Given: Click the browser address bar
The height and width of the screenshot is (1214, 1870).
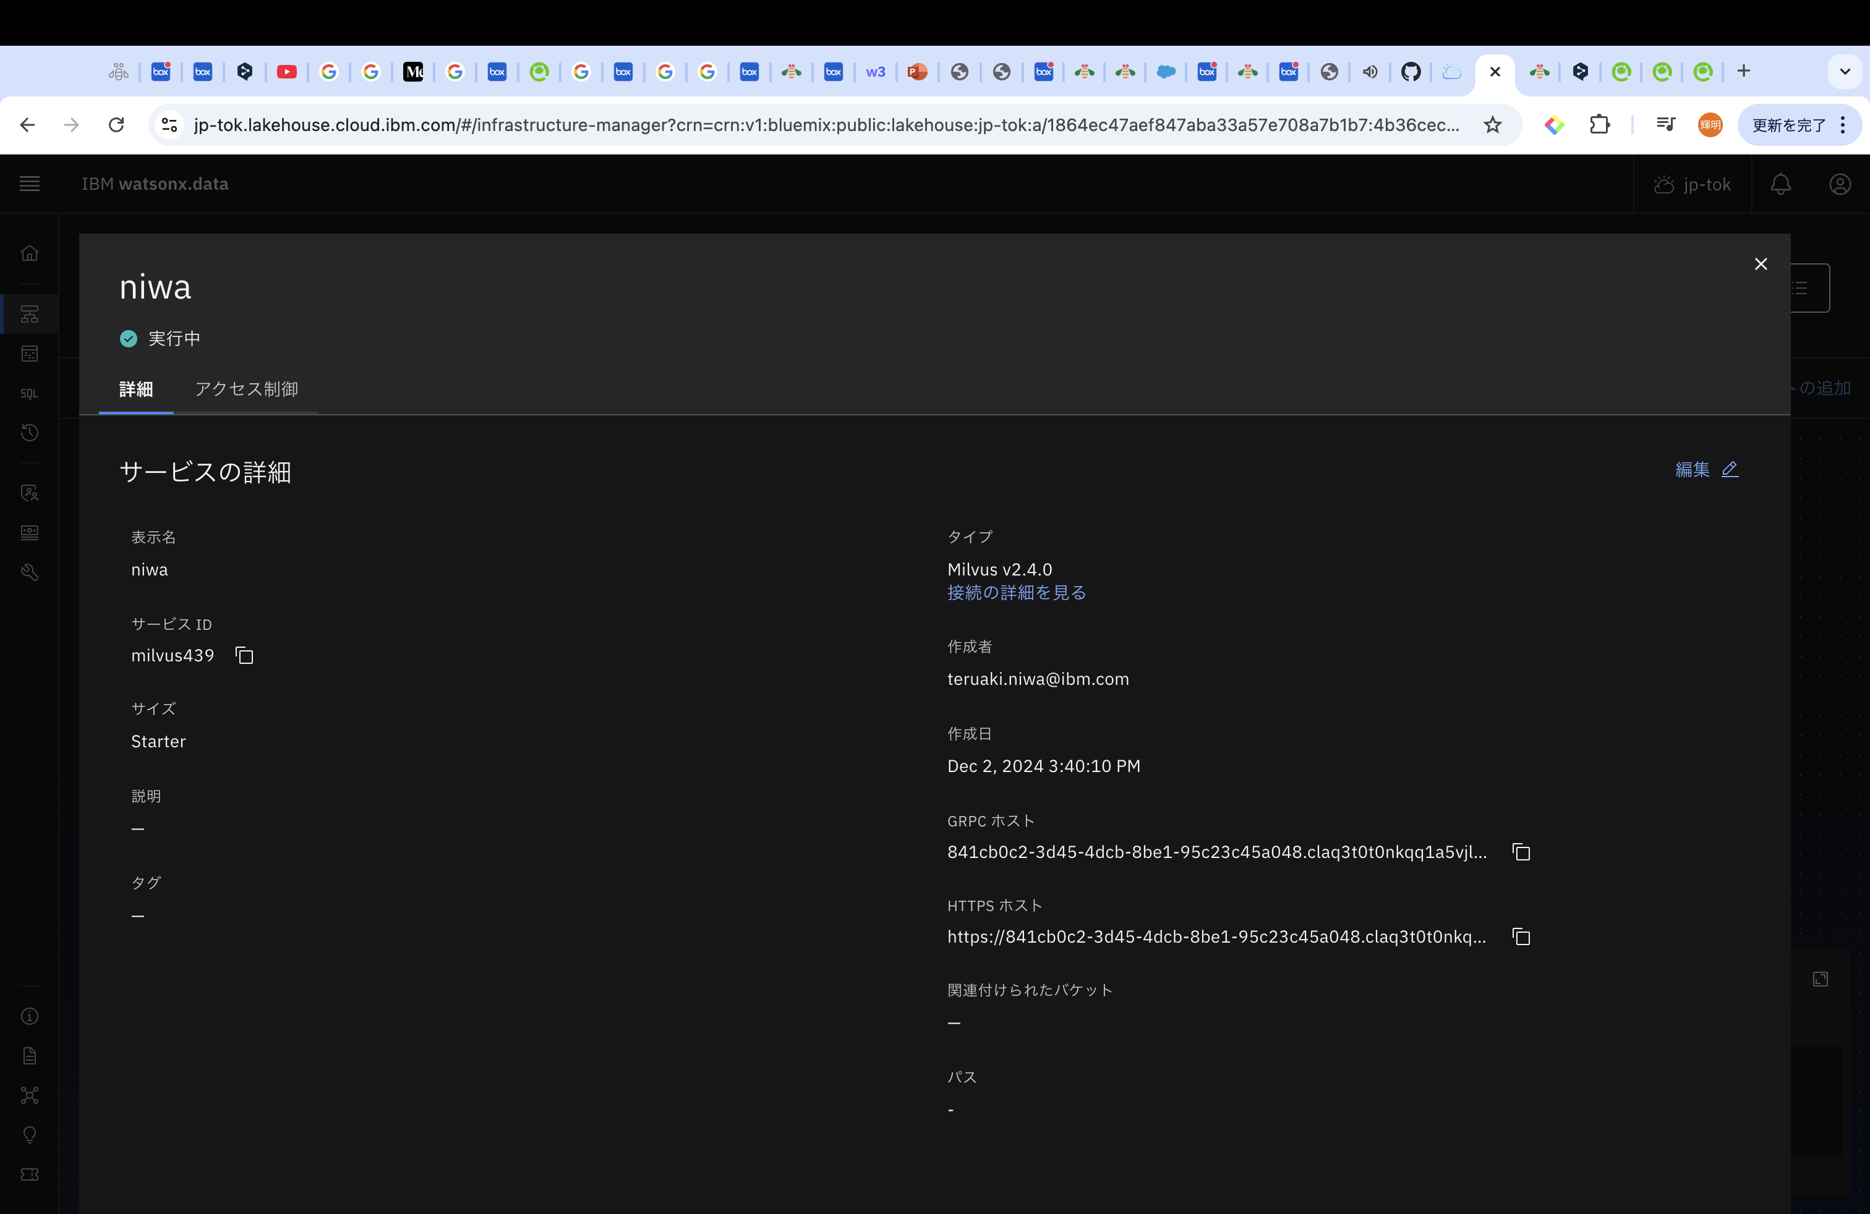Looking at the screenshot, I should pyautogui.click(x=825, y=125).
